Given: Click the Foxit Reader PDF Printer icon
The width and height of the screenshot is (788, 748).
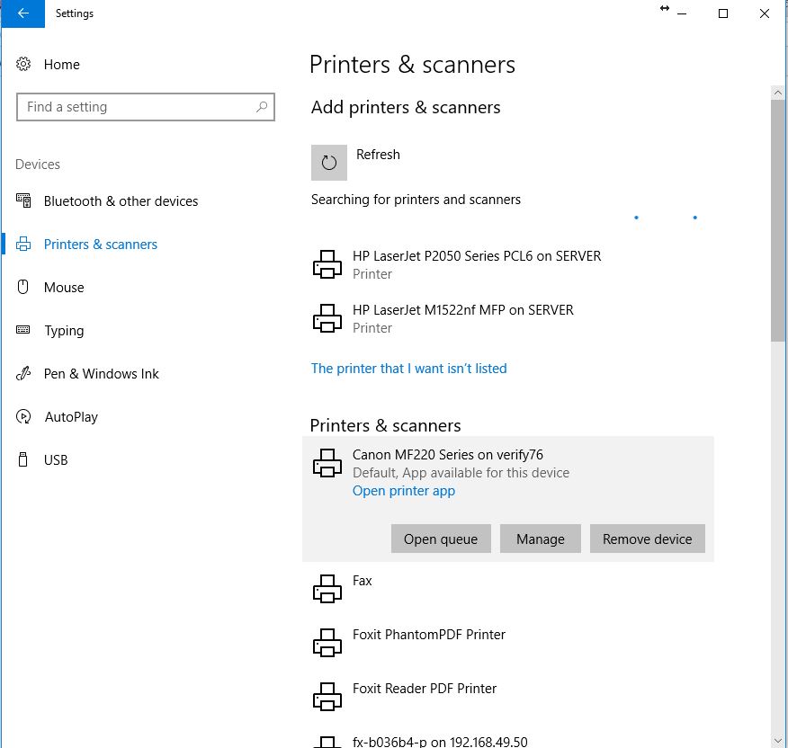Looking at the screenshot, I should click(x=327, y=696).
